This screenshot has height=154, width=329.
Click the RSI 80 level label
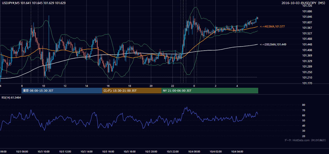click(x=304, y=105)
